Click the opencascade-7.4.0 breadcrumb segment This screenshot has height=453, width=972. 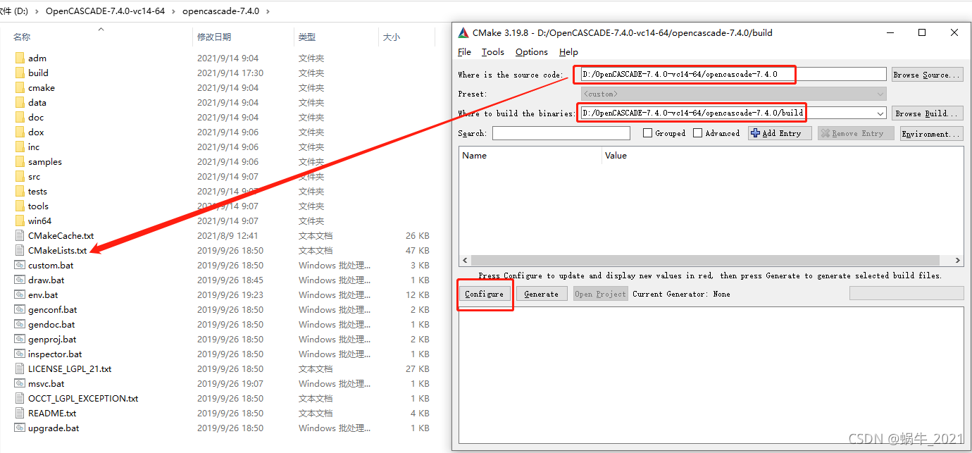pyautogui.click(x=220, y=11)
